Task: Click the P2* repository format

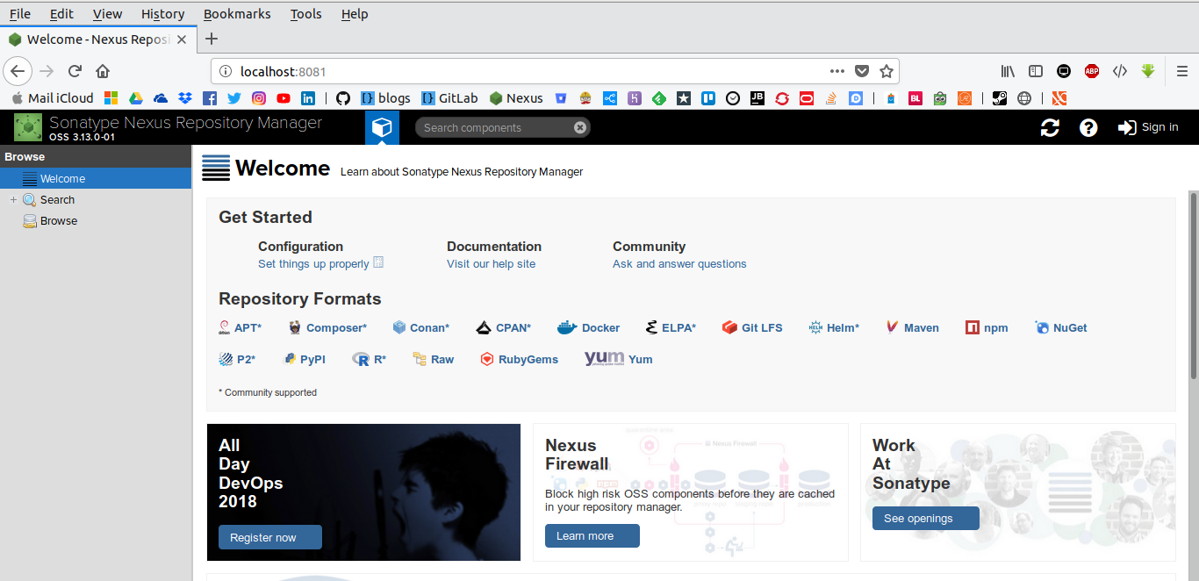Action: pyautogui.click(x=237, y=360)
